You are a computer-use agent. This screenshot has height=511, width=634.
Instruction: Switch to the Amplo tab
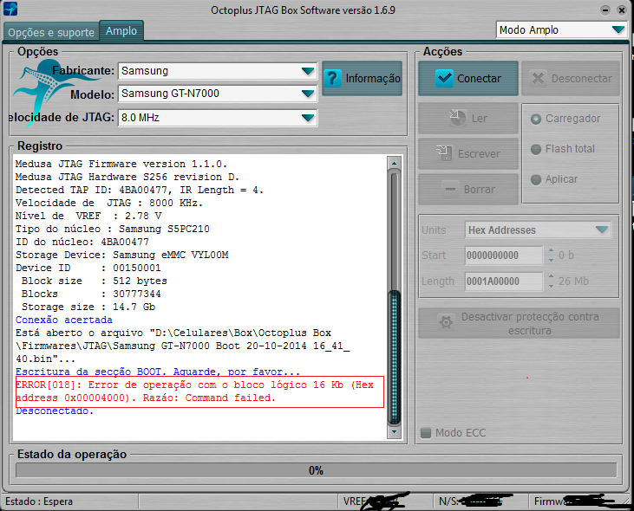pos(121,30)
